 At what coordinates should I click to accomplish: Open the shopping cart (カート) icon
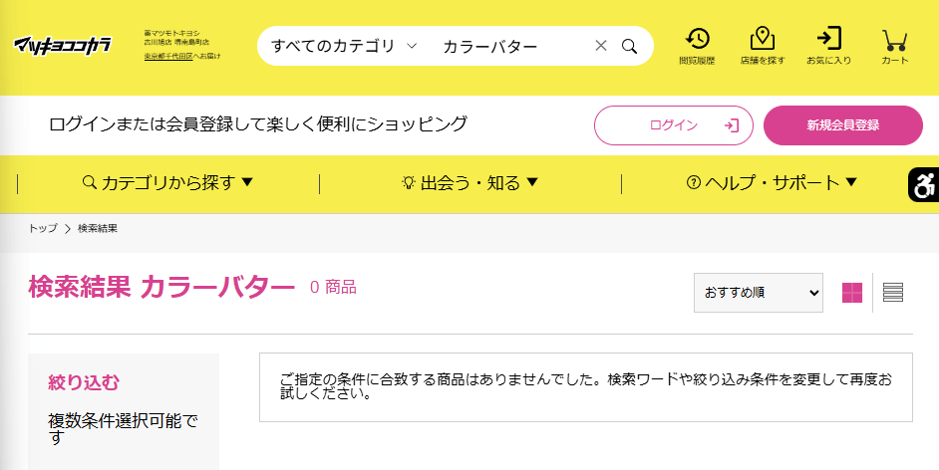pos(895,46)
